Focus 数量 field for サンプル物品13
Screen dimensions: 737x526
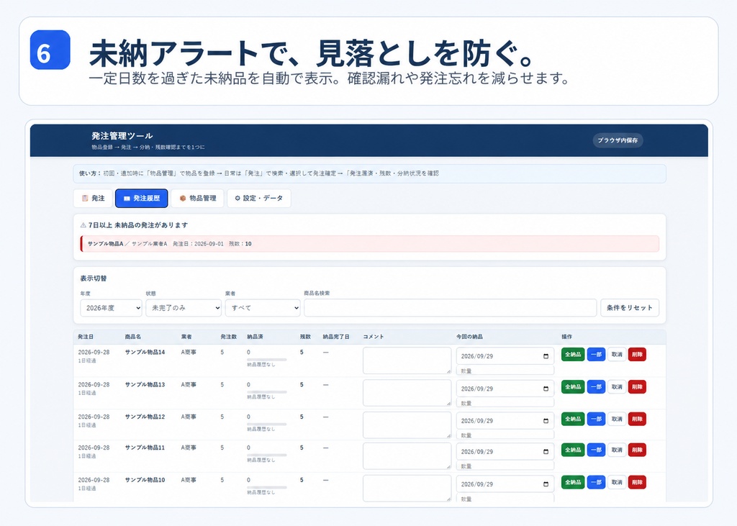click(505, 403)
